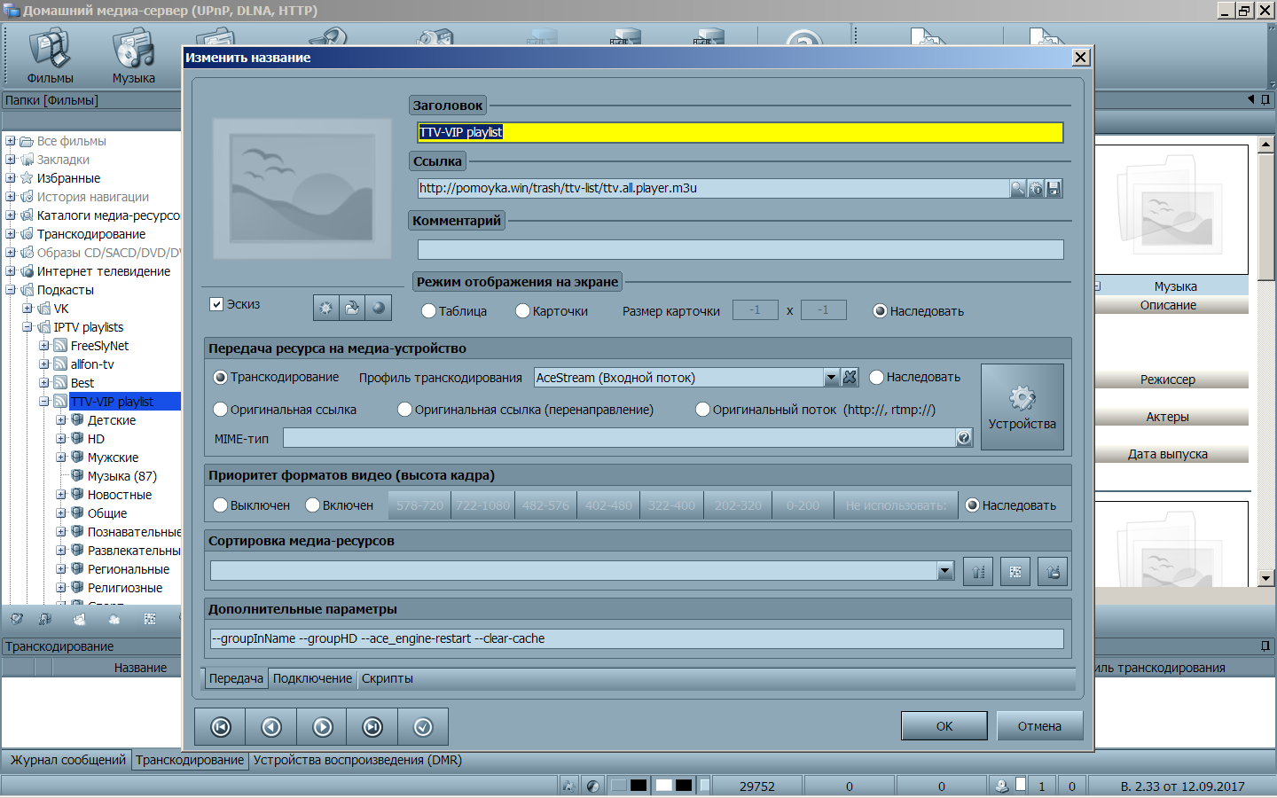Switch to the Скрипты tab

pos(387,678)
